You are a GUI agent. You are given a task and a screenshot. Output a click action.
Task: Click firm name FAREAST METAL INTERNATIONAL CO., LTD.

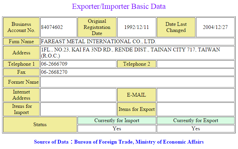coord(98,42)
